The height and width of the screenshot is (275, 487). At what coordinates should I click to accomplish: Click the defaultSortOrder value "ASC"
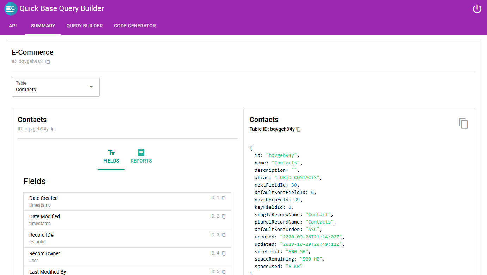312,230
